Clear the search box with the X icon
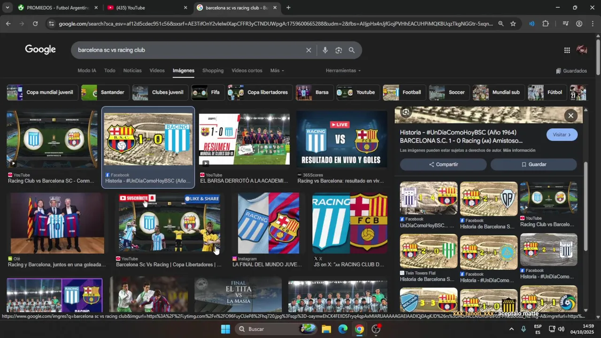The height and width of the screenshot is (338, 601). 308,50
